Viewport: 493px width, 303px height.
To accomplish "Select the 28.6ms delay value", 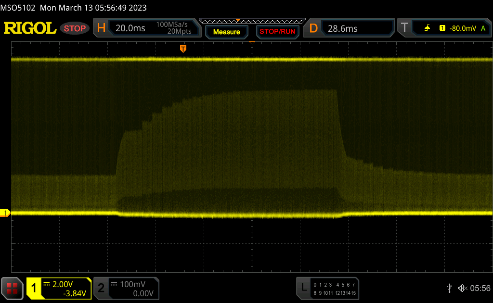I will click(x=343, y=28).
